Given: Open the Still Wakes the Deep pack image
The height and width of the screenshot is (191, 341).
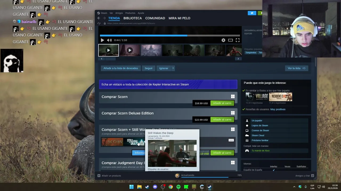Looking at the screenshot, I should click(134, 142).
